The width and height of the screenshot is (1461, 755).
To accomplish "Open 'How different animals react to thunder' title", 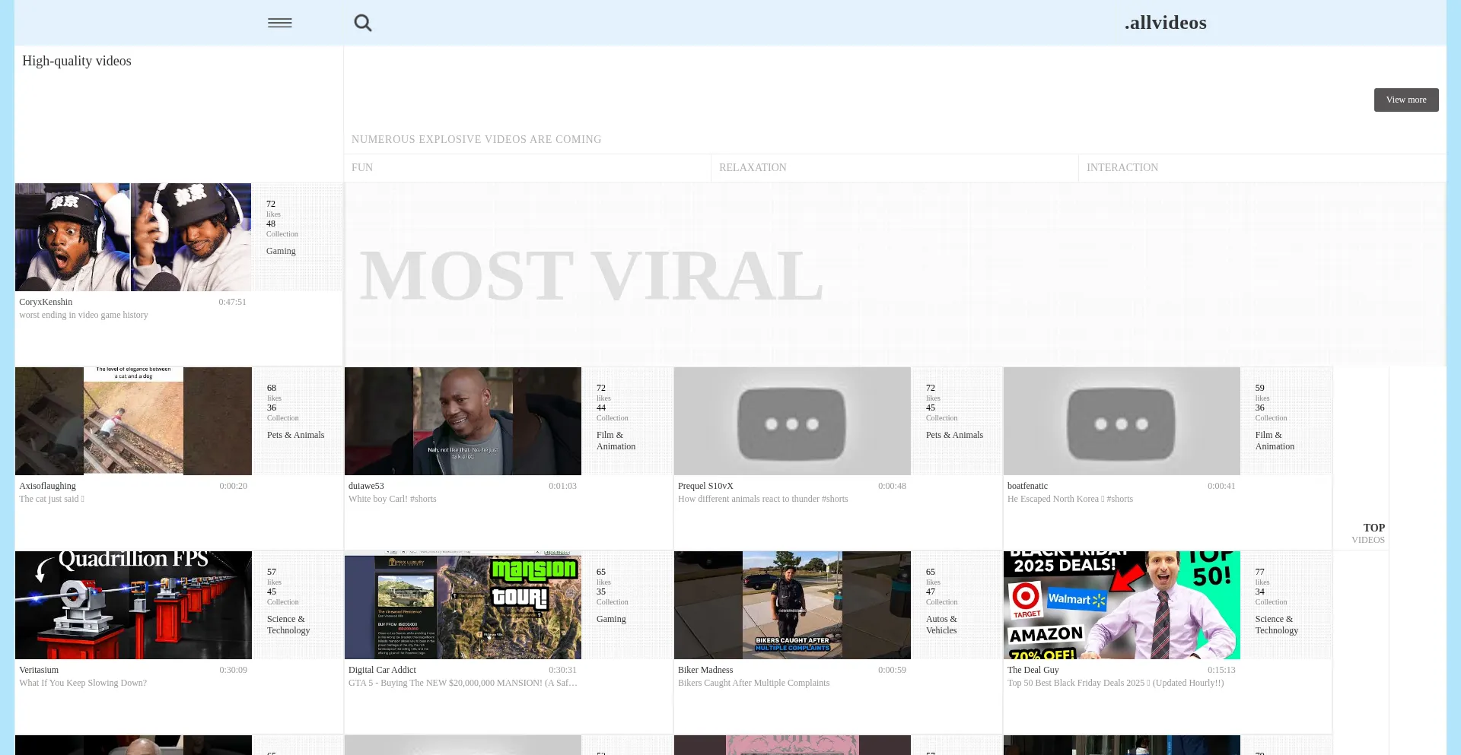I will (763, 499).
